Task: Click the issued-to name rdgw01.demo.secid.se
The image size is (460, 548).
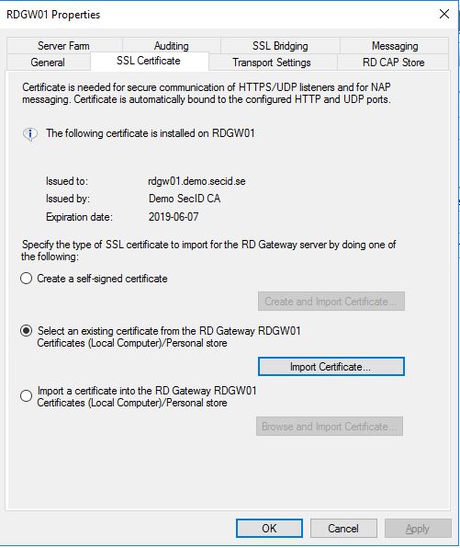Action: [196, 181]
